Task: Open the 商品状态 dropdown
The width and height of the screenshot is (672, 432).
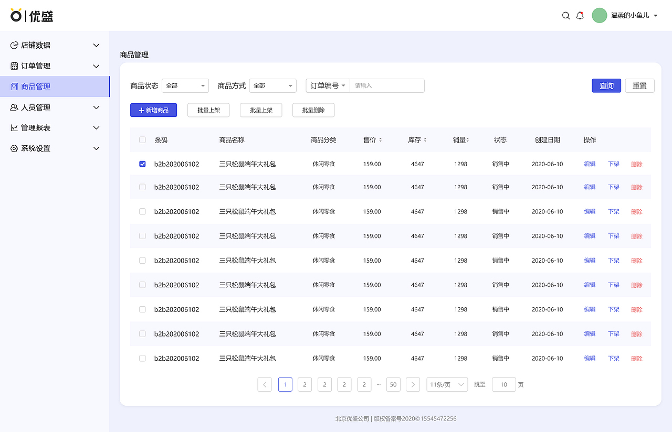Action: coord(185,85)
